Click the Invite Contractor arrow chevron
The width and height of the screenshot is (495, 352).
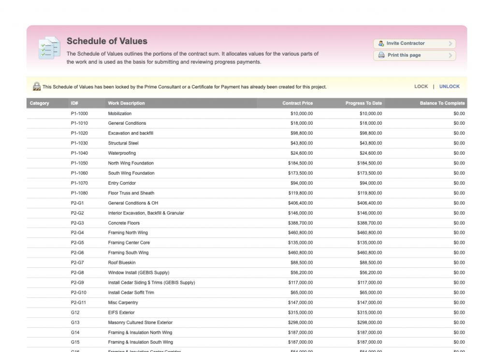point(451,44)
